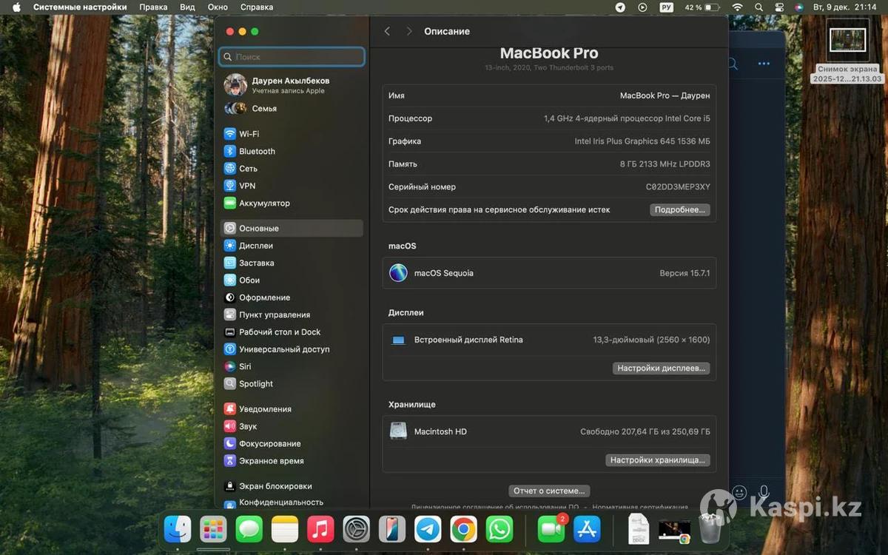Open Siri settings pane

(x=244, y=366)
